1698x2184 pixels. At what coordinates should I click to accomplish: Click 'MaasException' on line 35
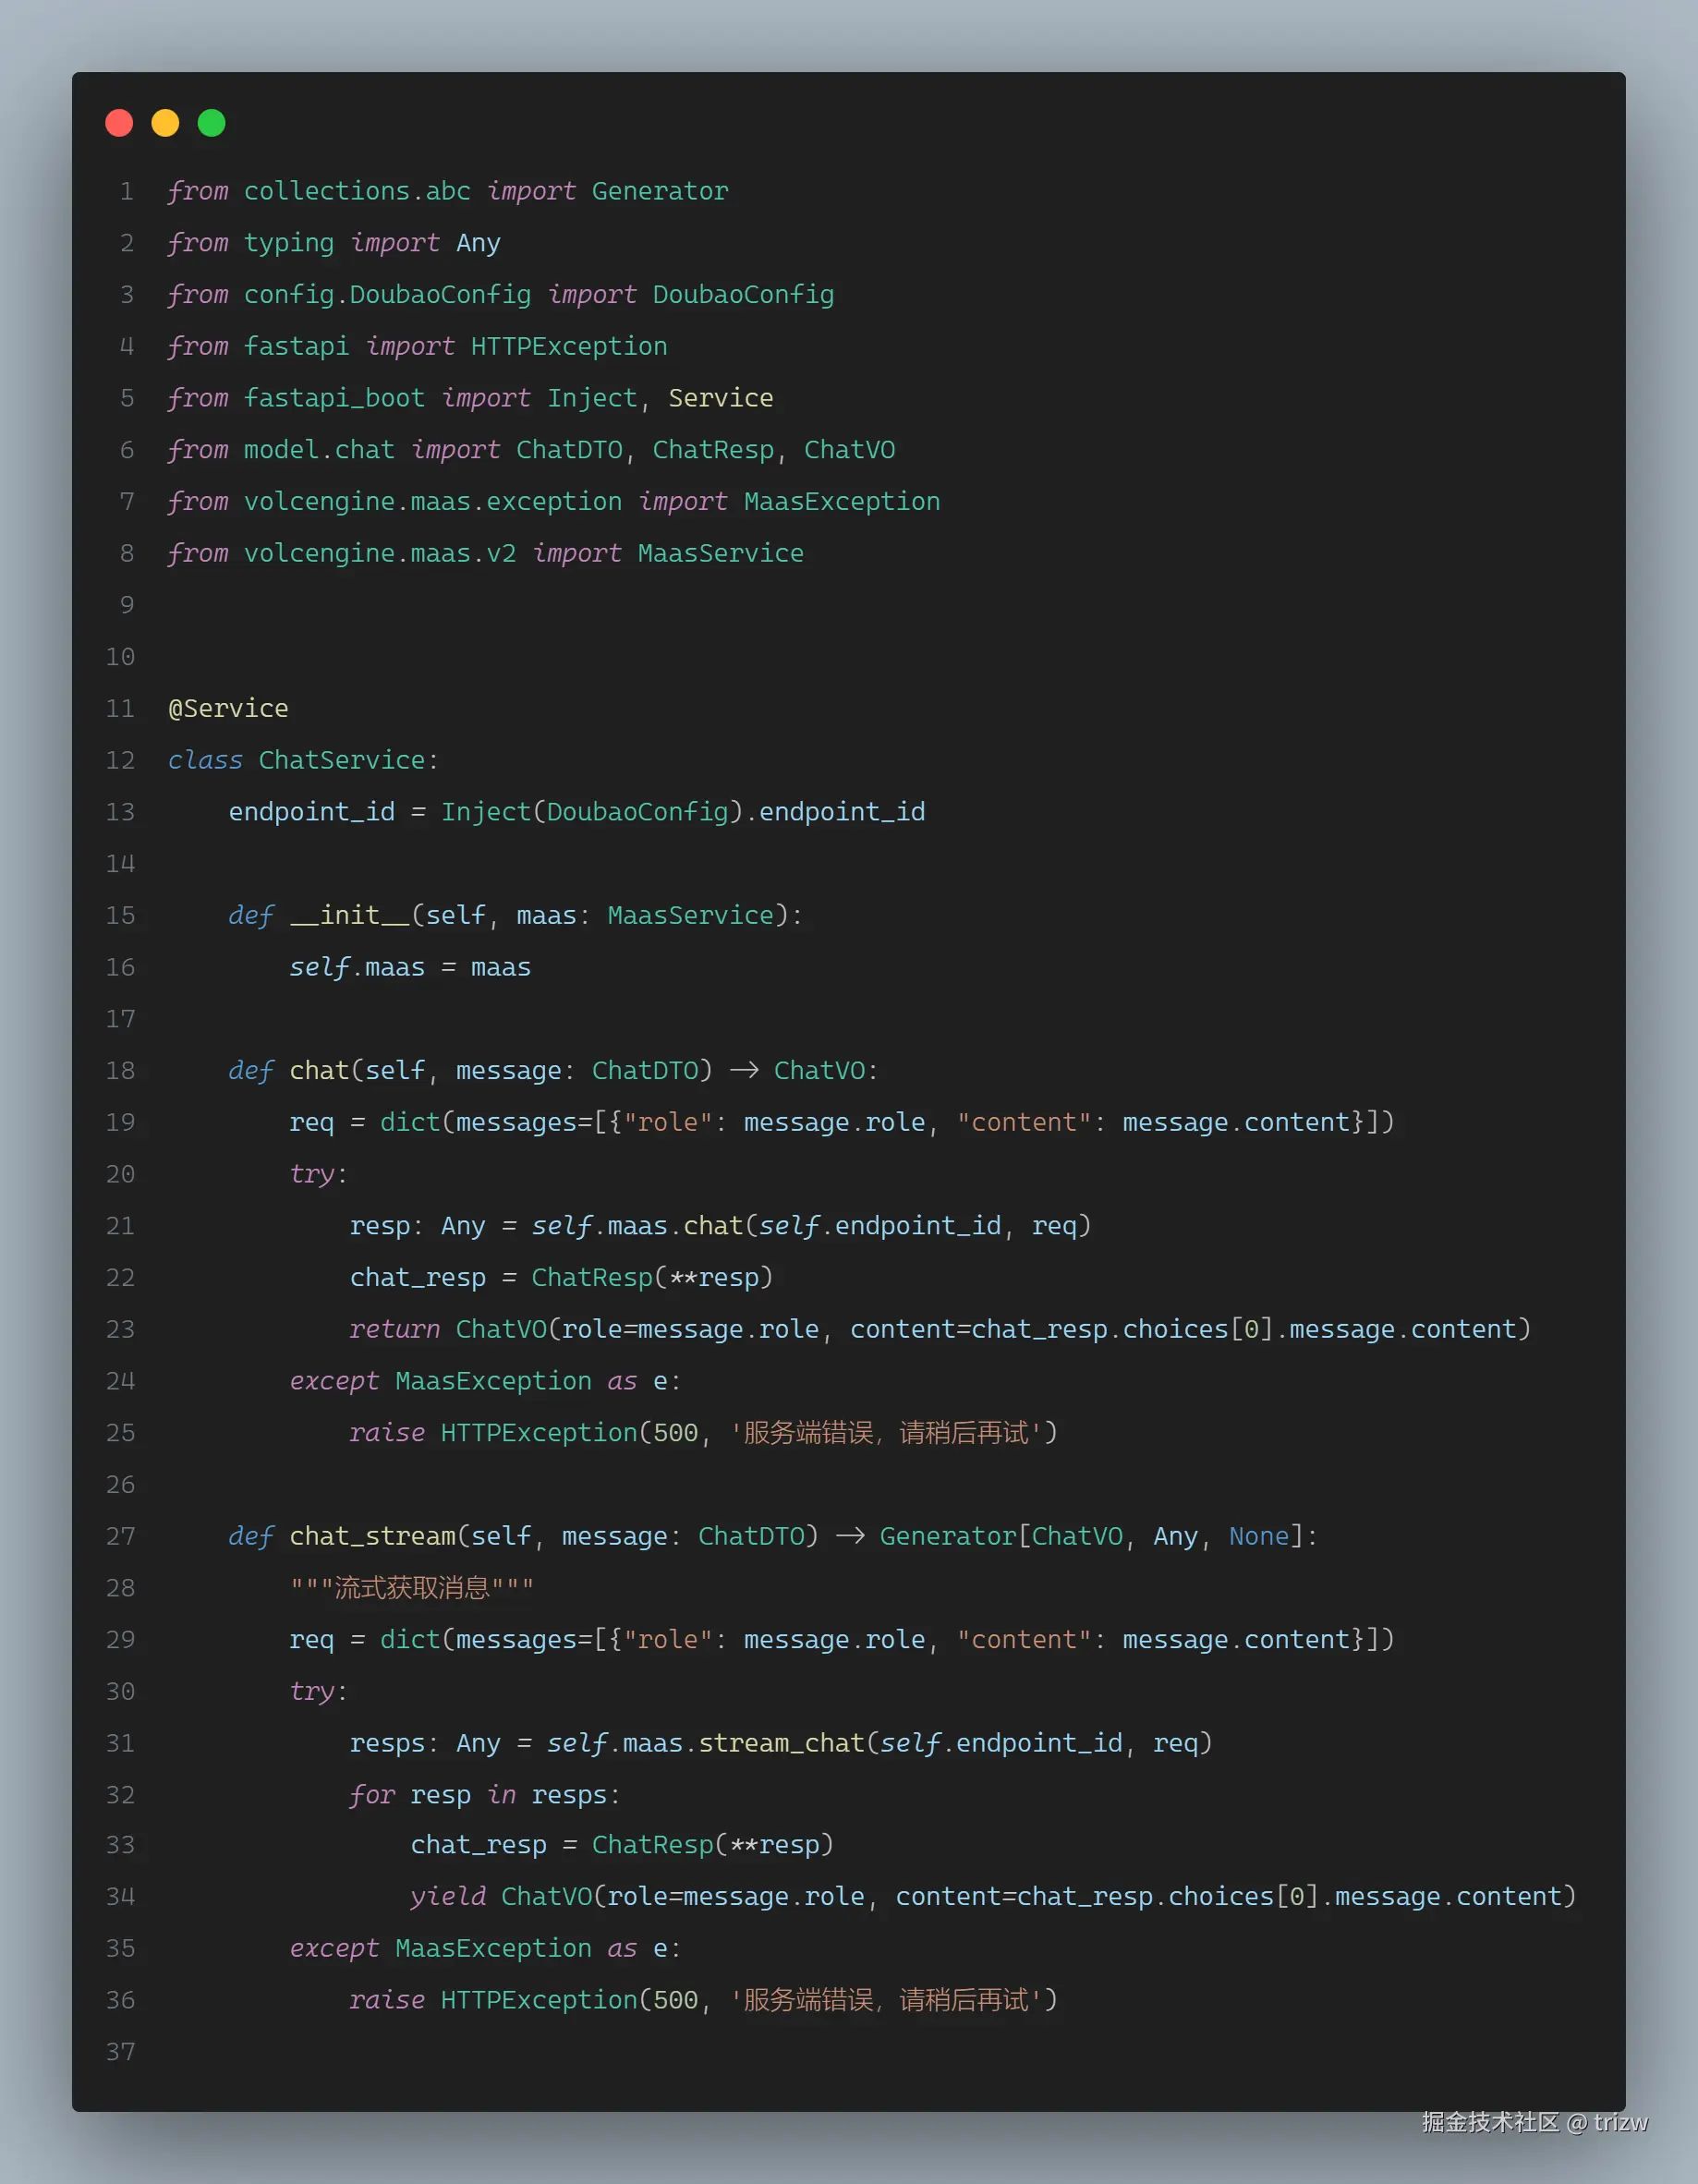pos(493,1949)
